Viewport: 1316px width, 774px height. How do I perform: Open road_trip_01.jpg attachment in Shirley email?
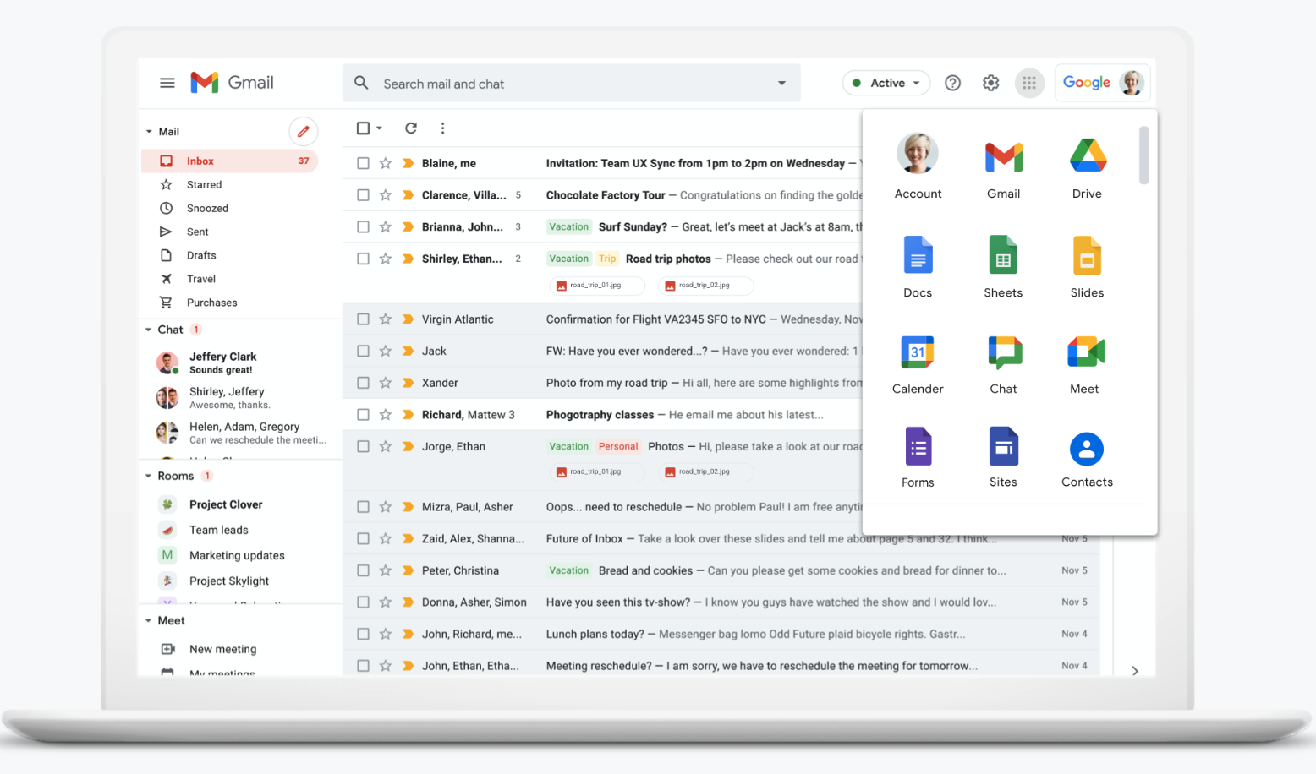tap(597, 286)
